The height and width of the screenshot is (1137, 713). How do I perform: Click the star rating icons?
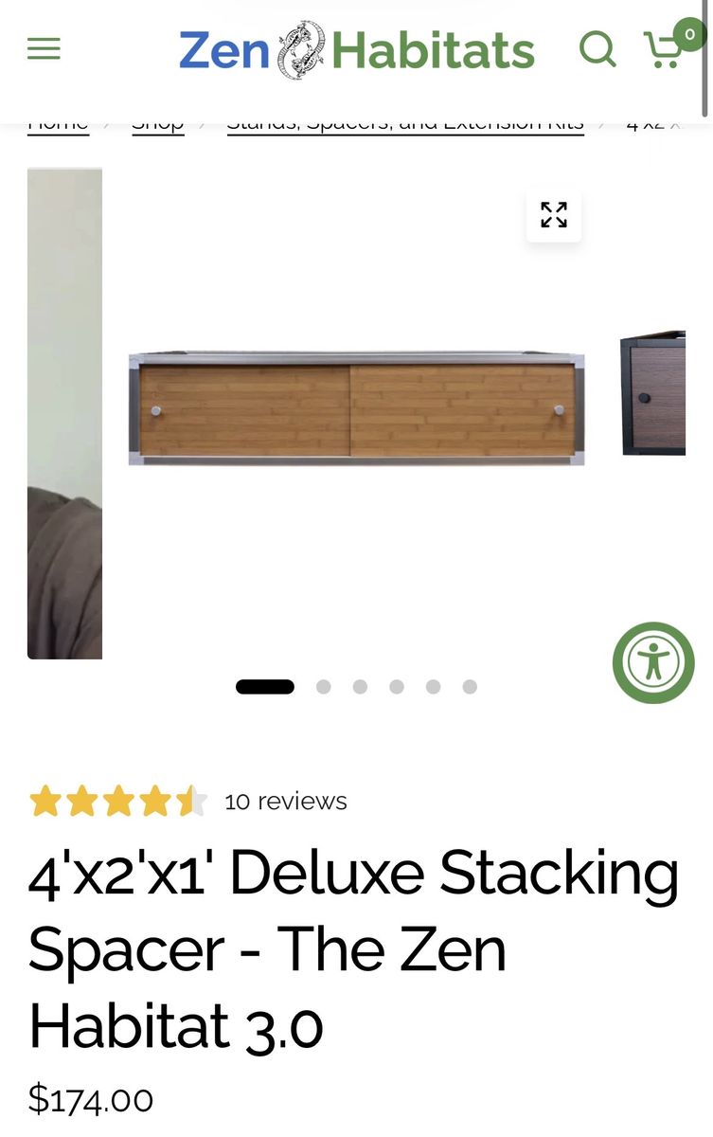[118, 802]
